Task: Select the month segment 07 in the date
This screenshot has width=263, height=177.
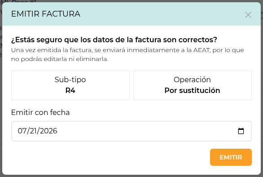Action: tap(22, 131)
